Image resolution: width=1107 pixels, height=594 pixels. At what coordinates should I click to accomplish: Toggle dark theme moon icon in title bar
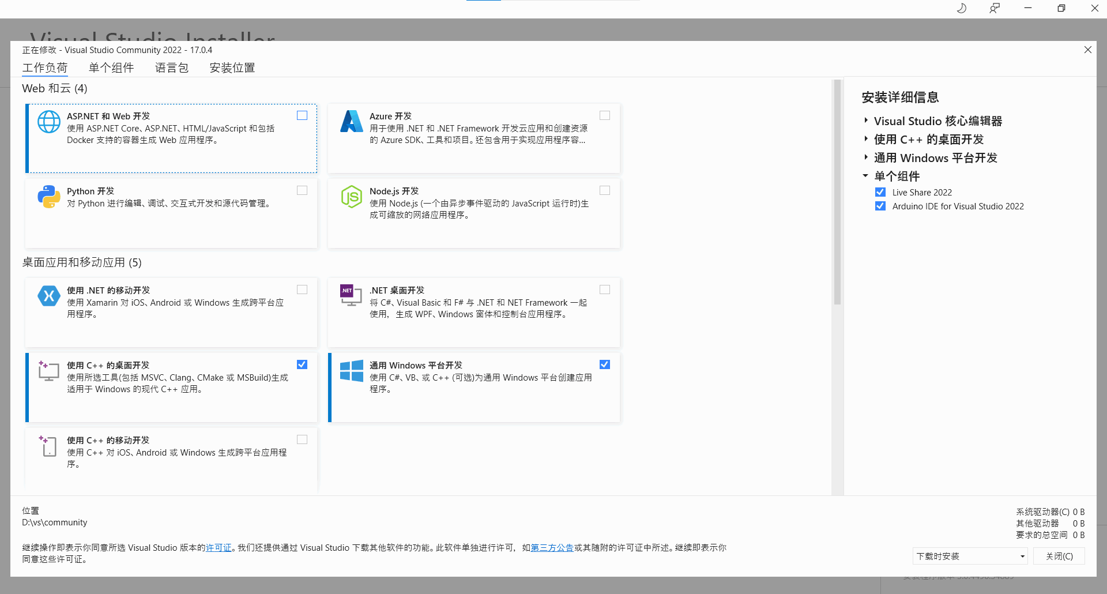click(961, 8)
